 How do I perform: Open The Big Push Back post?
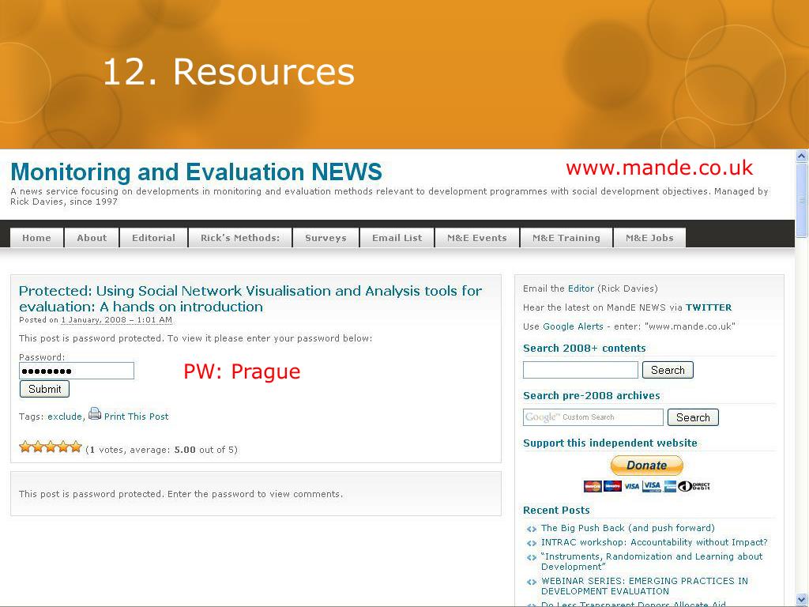[x=628, y=528]
